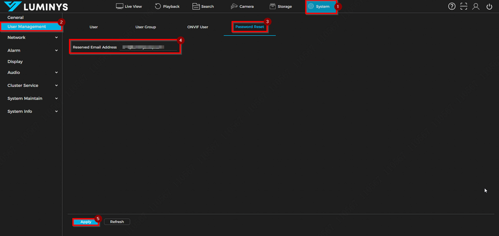The height and width of the screenshot is (236, 499).
Task: Switch to the ONVIF User tab
Action: tap(197, 27)
